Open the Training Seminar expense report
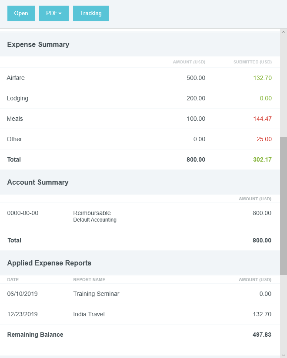Image resolution: width=287 pixels, height=358 pixels. 96,294
